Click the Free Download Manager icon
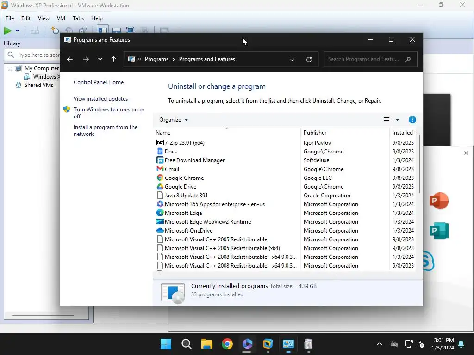Viewport: 474px width, 355px height. (160, 160)
